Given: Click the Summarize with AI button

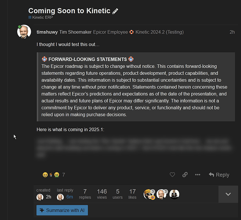Looking at the screenshot, I should point(62,210).
